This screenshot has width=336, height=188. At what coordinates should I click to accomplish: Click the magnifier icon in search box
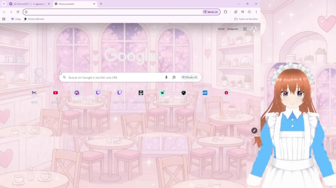click(64, 77)
